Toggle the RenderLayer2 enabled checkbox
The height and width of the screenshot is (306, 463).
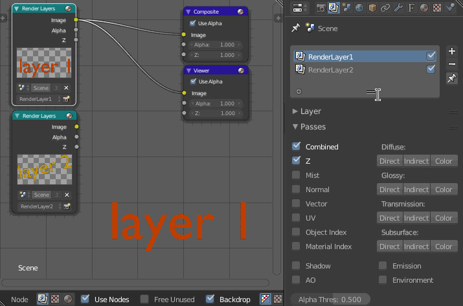(431, 69)
